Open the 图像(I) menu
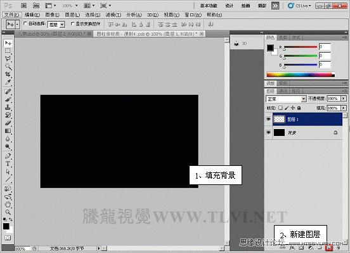350x253 pixels. point(52,15)
